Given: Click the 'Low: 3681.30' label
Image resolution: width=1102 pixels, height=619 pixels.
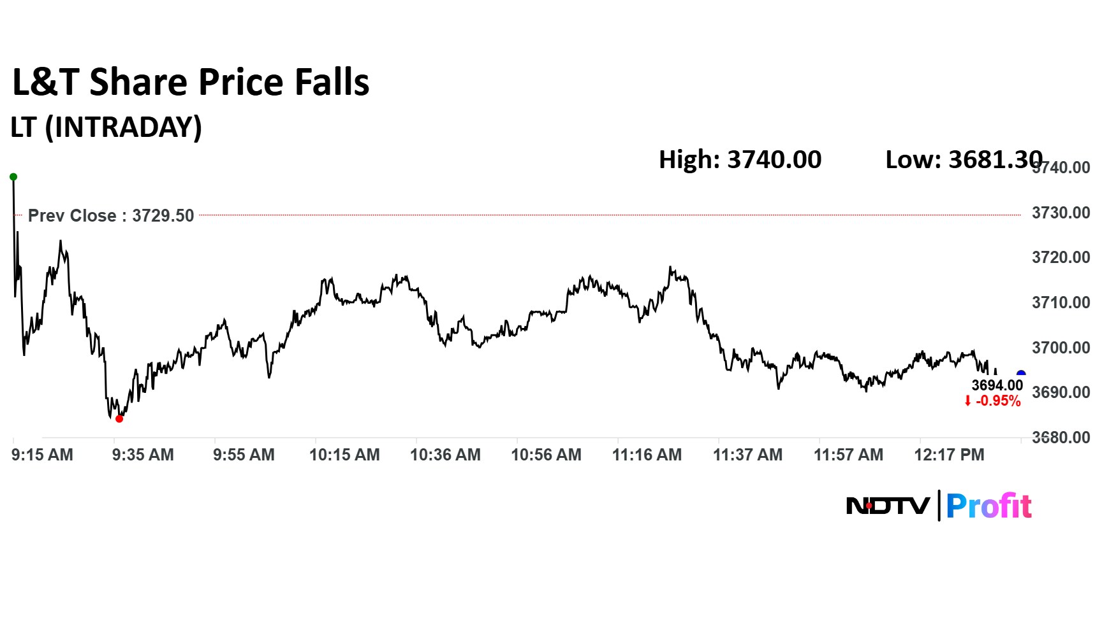Looking at the screenshot, I should tap(963, 159).
